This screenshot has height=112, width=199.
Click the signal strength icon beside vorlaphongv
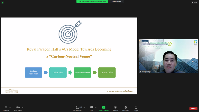tap(140, 72)
